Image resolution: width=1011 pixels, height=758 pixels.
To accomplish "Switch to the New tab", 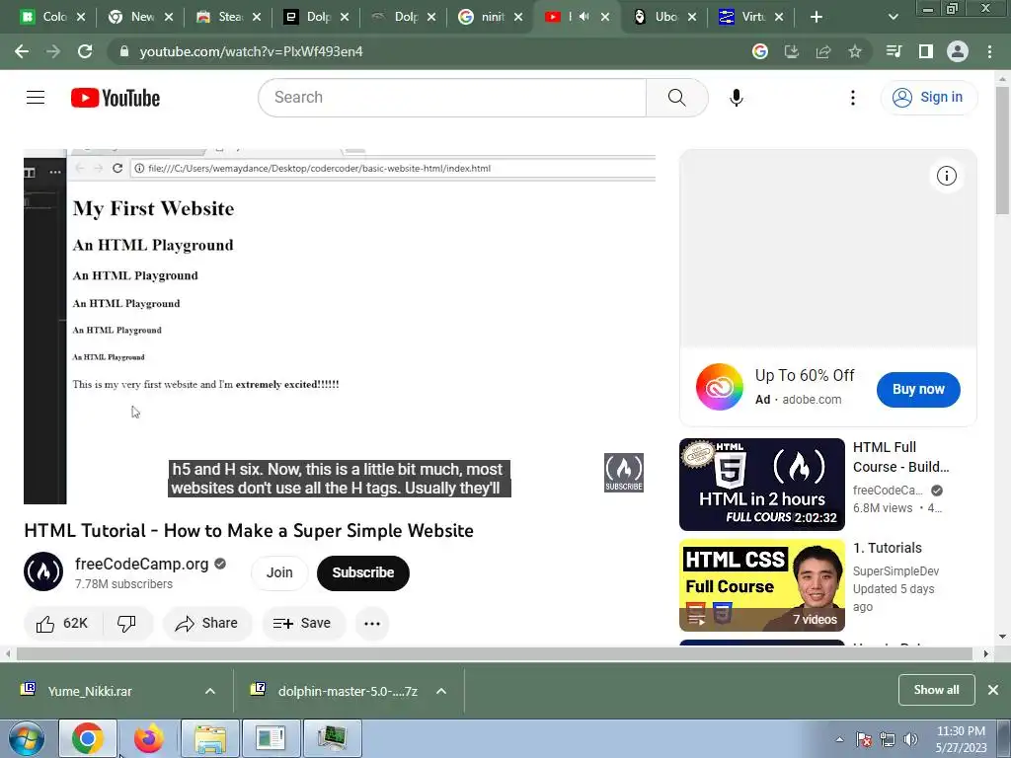I will 140,17.
